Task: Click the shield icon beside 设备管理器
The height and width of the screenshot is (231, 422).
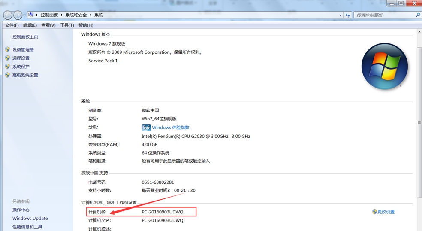Action: [x=7, y=49]
